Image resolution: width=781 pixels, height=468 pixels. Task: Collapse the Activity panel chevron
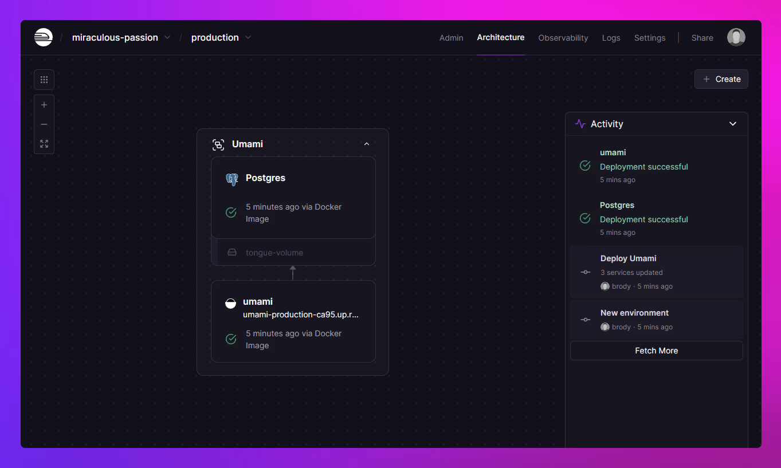(x=733, y=124)
